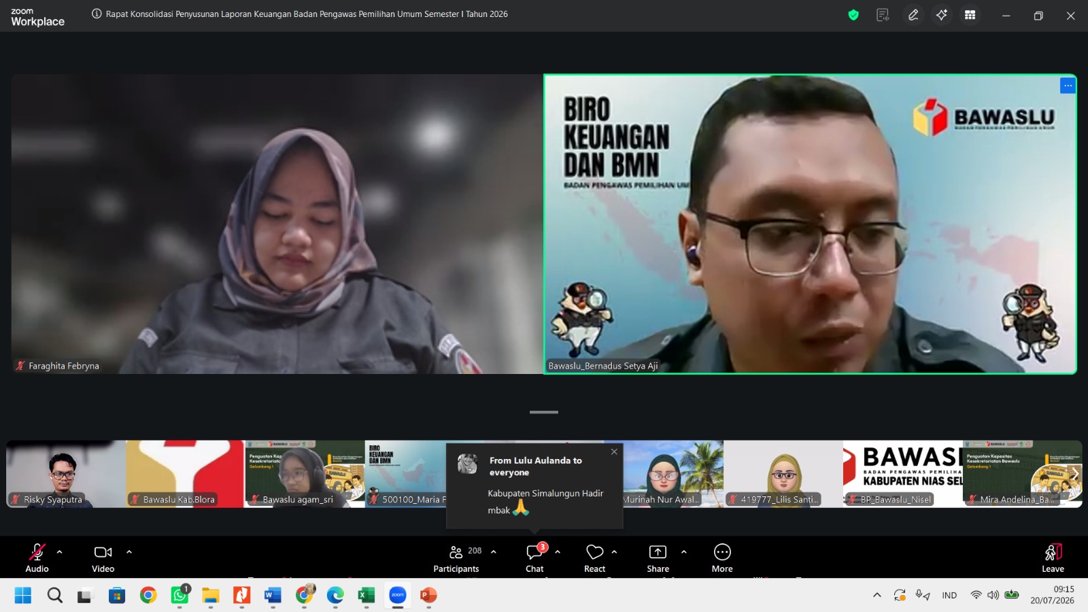Click the IND input language indicator
Viewport: 1088px width, 612px height.
point(949,595)
